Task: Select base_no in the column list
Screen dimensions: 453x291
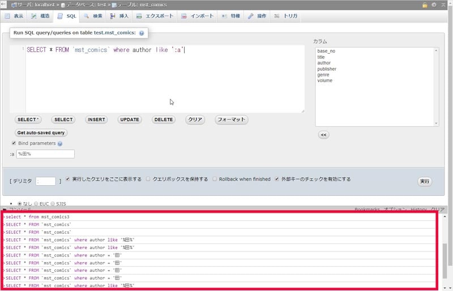Action: (326, 51)
